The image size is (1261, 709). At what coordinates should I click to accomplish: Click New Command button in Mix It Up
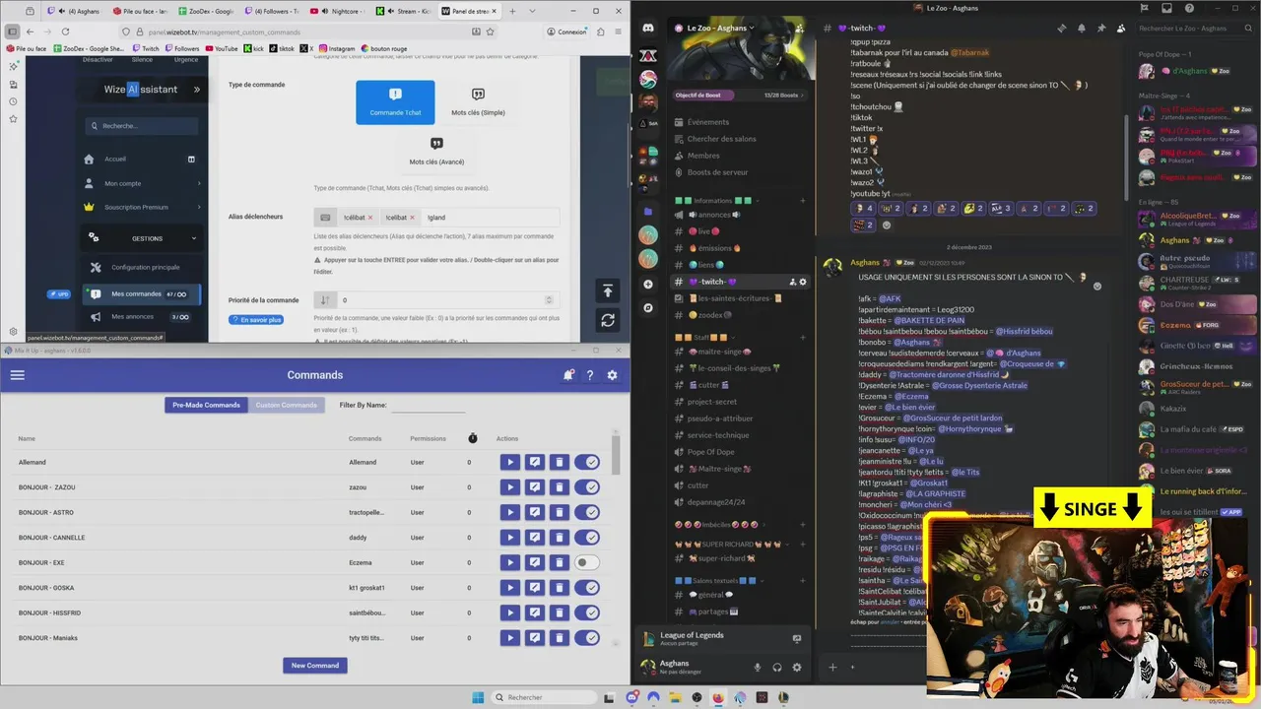315,666
